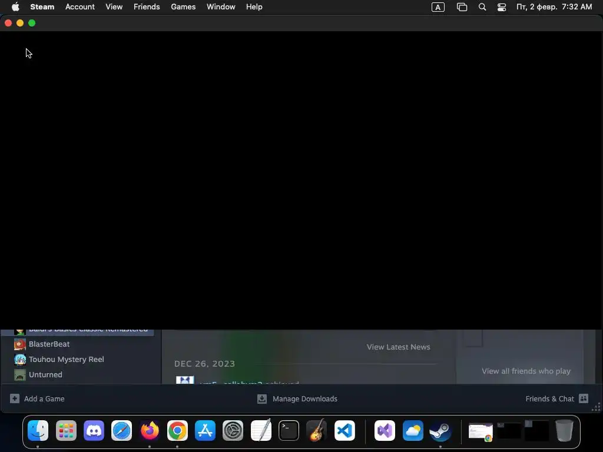Open the Games menu

pyautogui.click(x=184, y=7)
